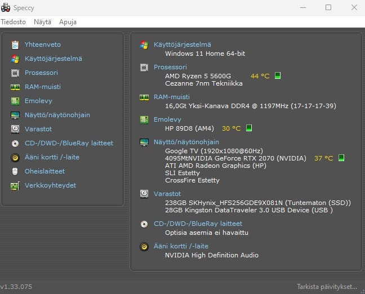Open the Näytä menu

[x=42, y=22]
